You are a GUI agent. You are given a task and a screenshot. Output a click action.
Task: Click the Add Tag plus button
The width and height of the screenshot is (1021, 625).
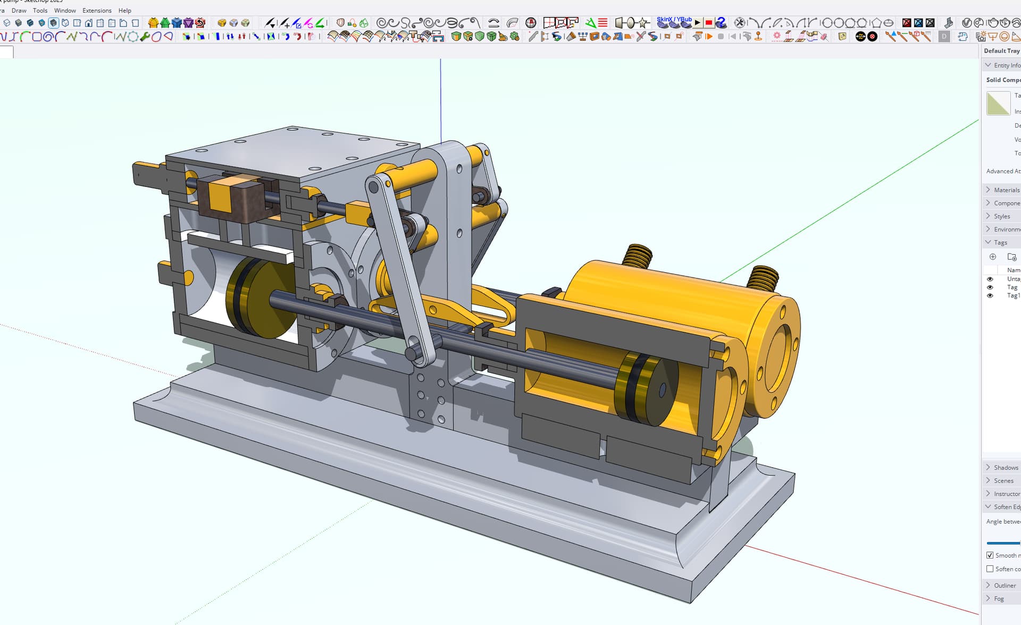pyautogui.click(x=992, y=257)
